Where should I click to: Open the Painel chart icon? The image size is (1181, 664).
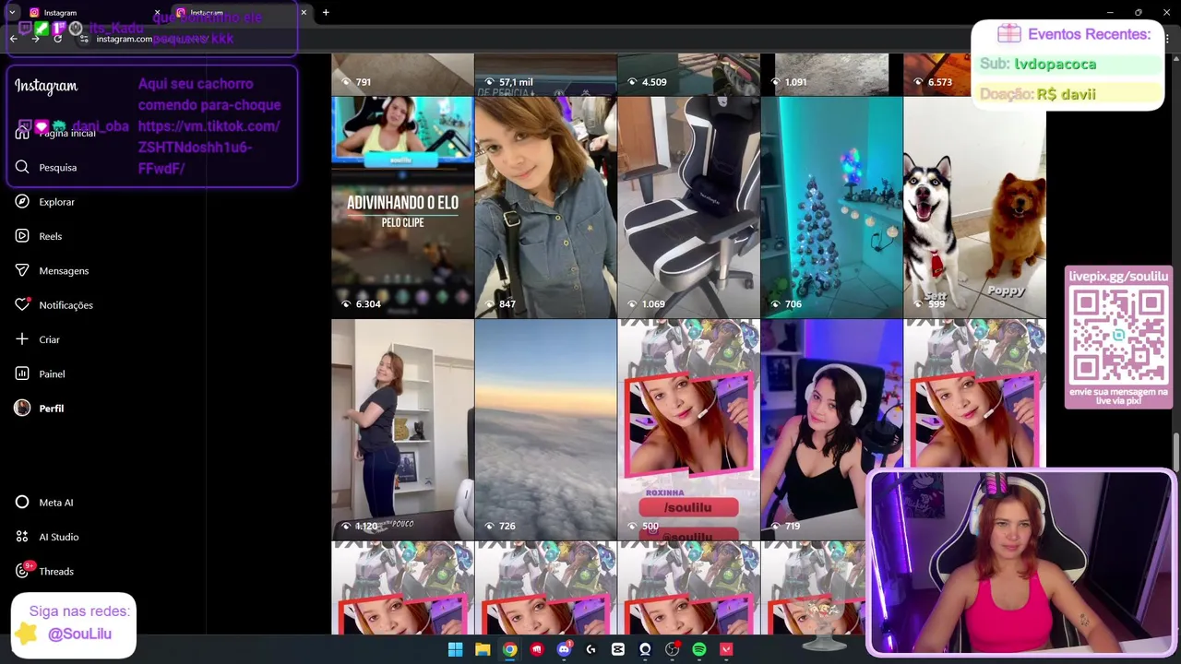pyautogui.click(x=22, y=373)
